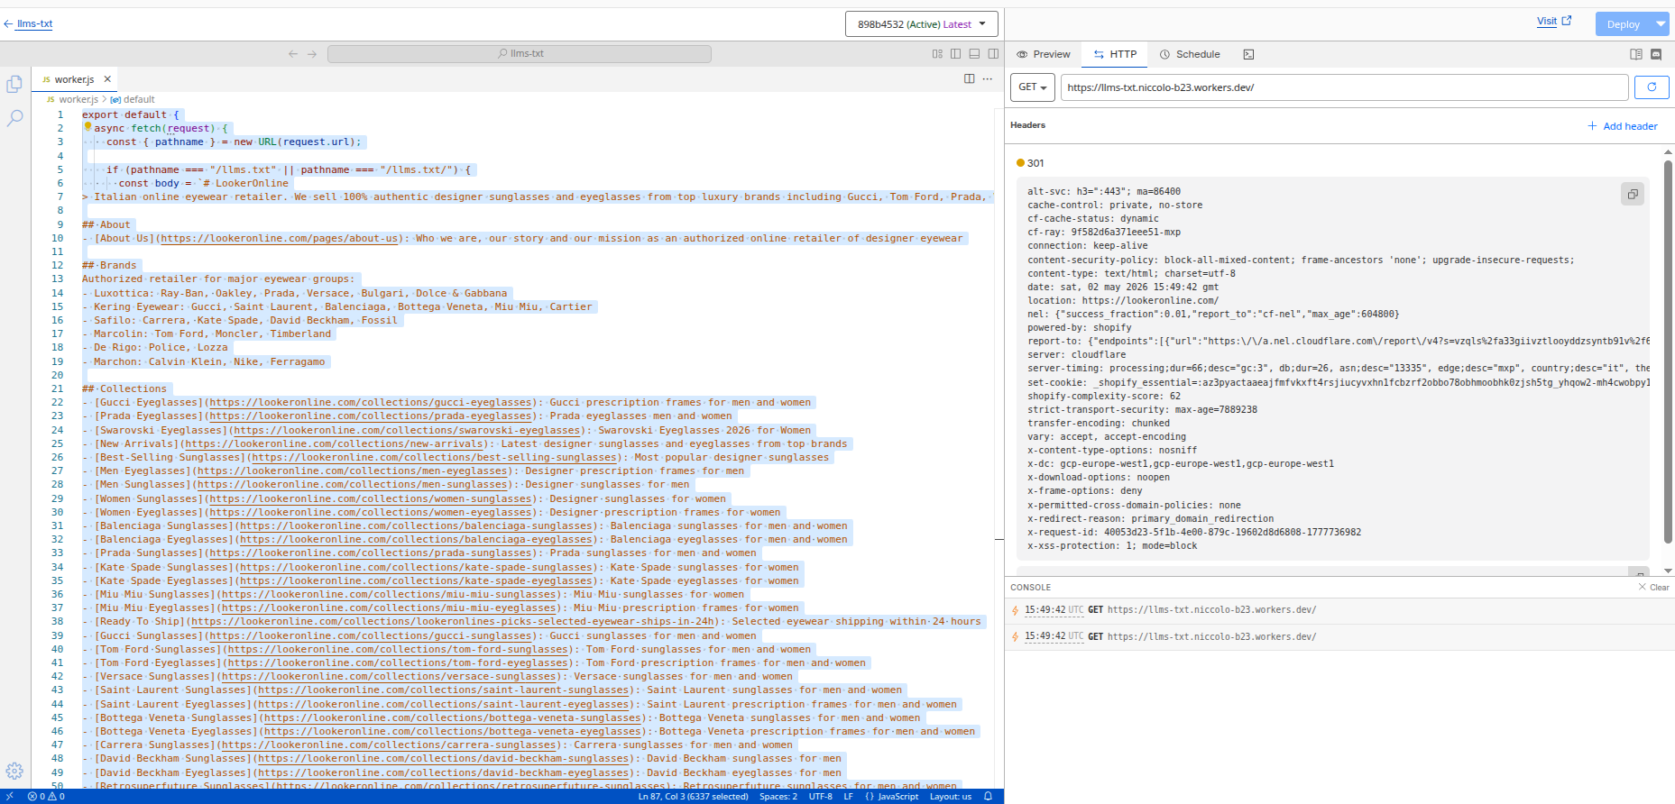
Task: Open the Visit link
Action: click(1553, 21)
